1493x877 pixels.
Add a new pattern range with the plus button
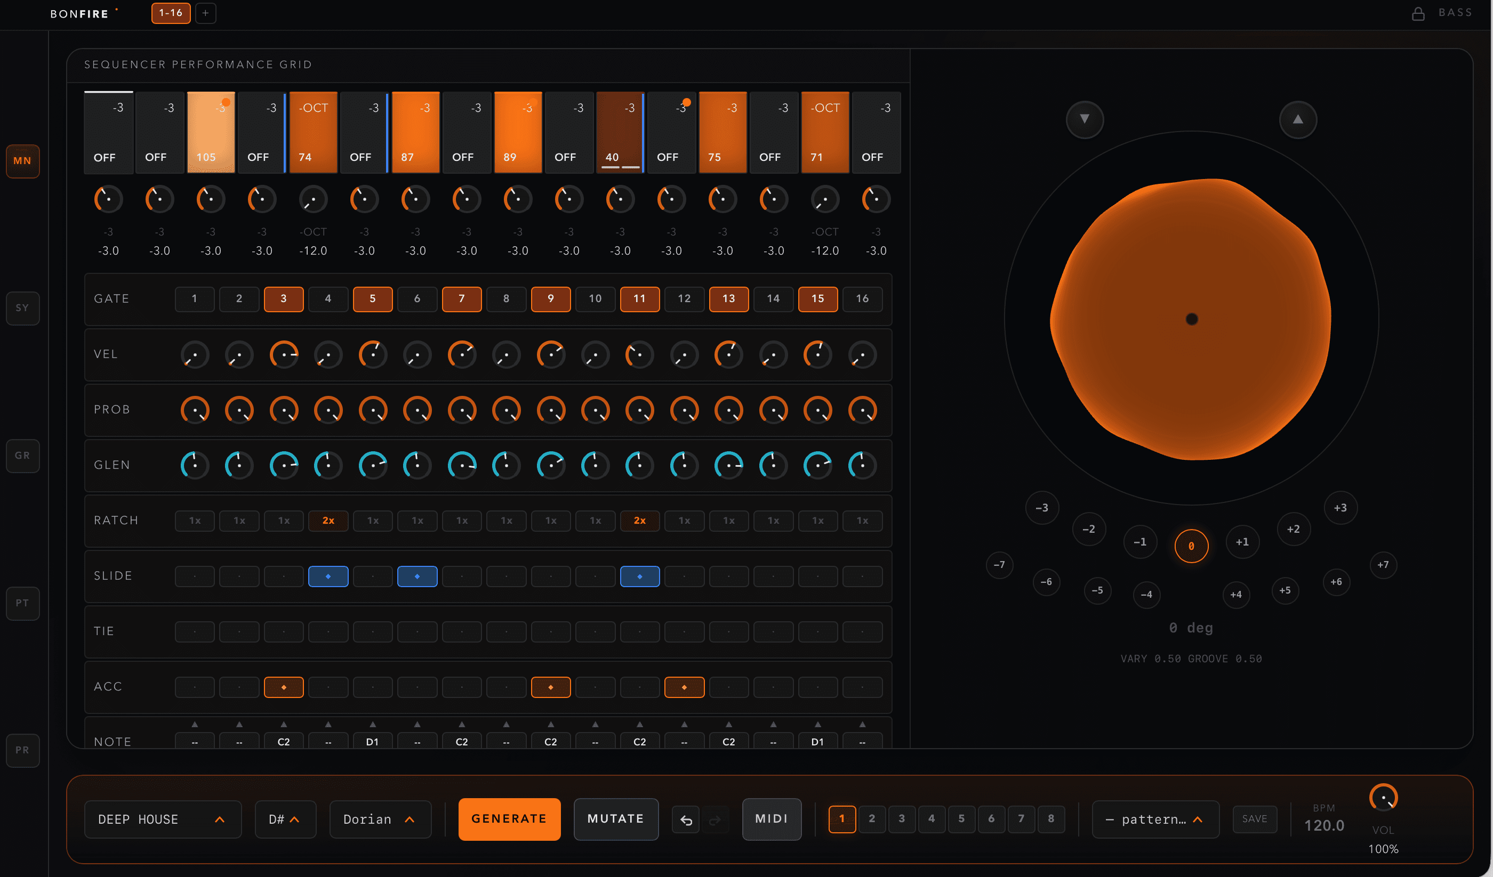click(205, 13)
